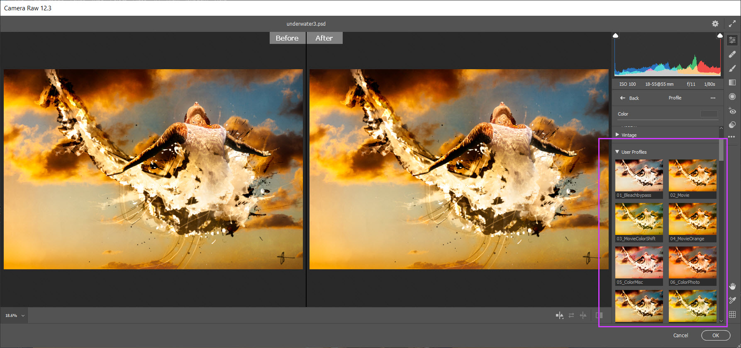Click the 05_ColorMisc profile label text
This screenshot has width=741, height=348.
630,282
